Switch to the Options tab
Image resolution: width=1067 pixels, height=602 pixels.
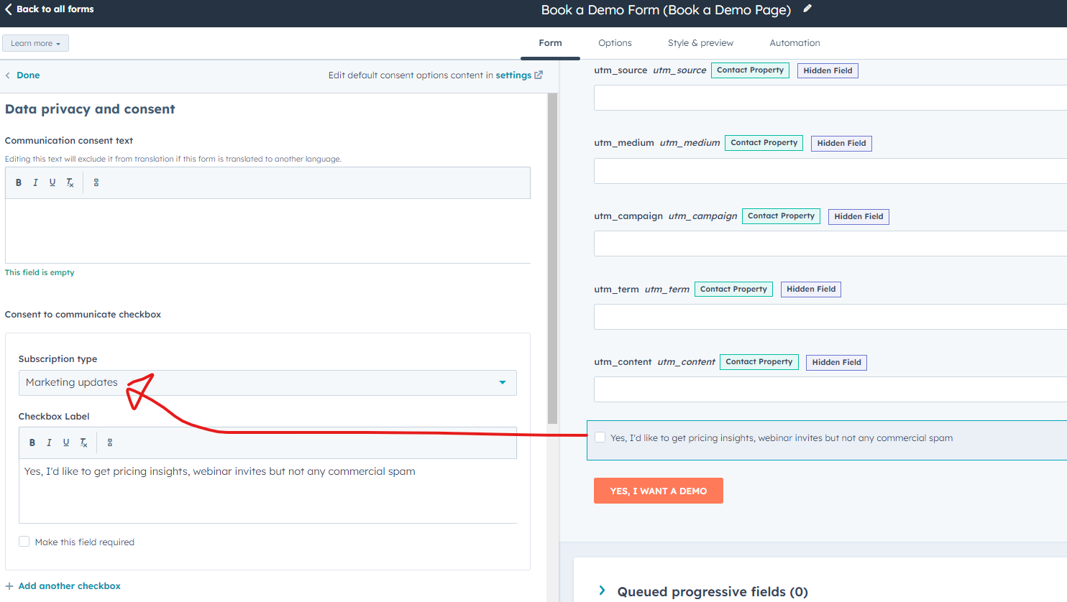[x=615, y=43]
